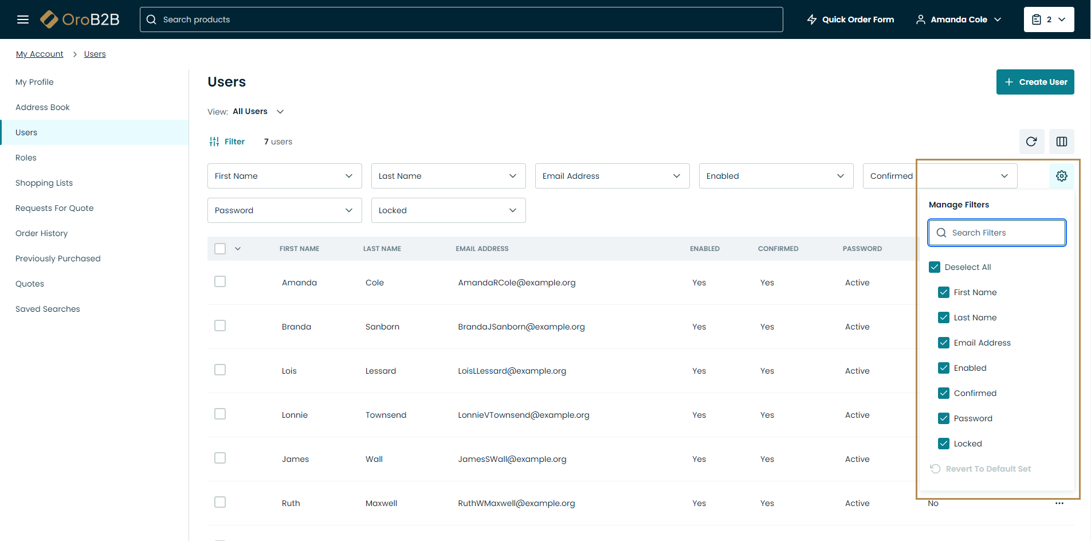Refresh the users grid
Viewport: 1091px width, 541px height.
click(x=1031, y=142)
